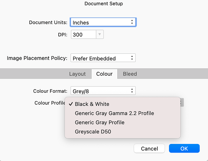Open the Document Units dropdown

(103, 23)
